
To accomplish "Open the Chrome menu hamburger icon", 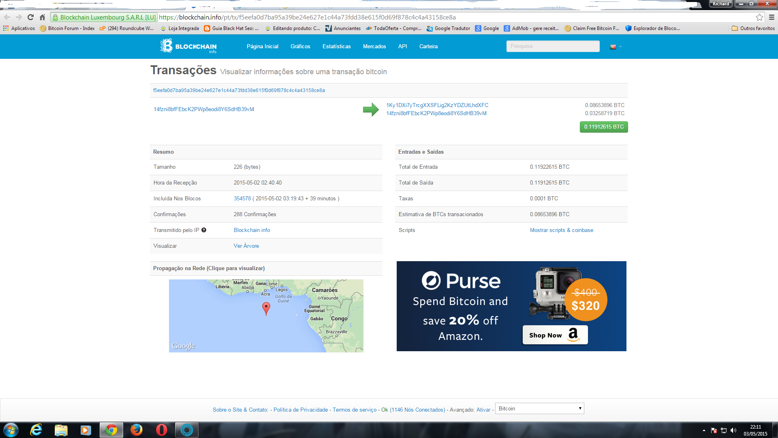I will click(772, 17).
